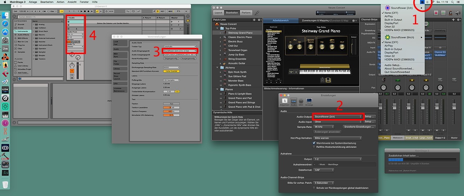Switch to the Layout mode tab
Viewport: 464px width, 196px height.
(x=219, y=12)
